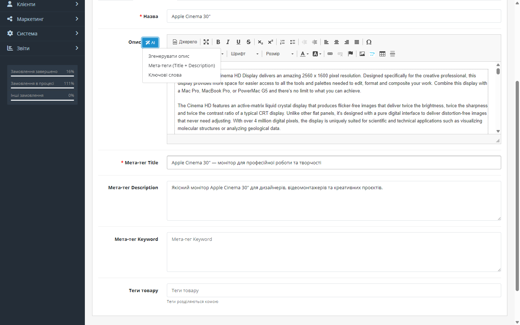Insert a hyperlink
The image size is (520, 325).
pos(330,54)
